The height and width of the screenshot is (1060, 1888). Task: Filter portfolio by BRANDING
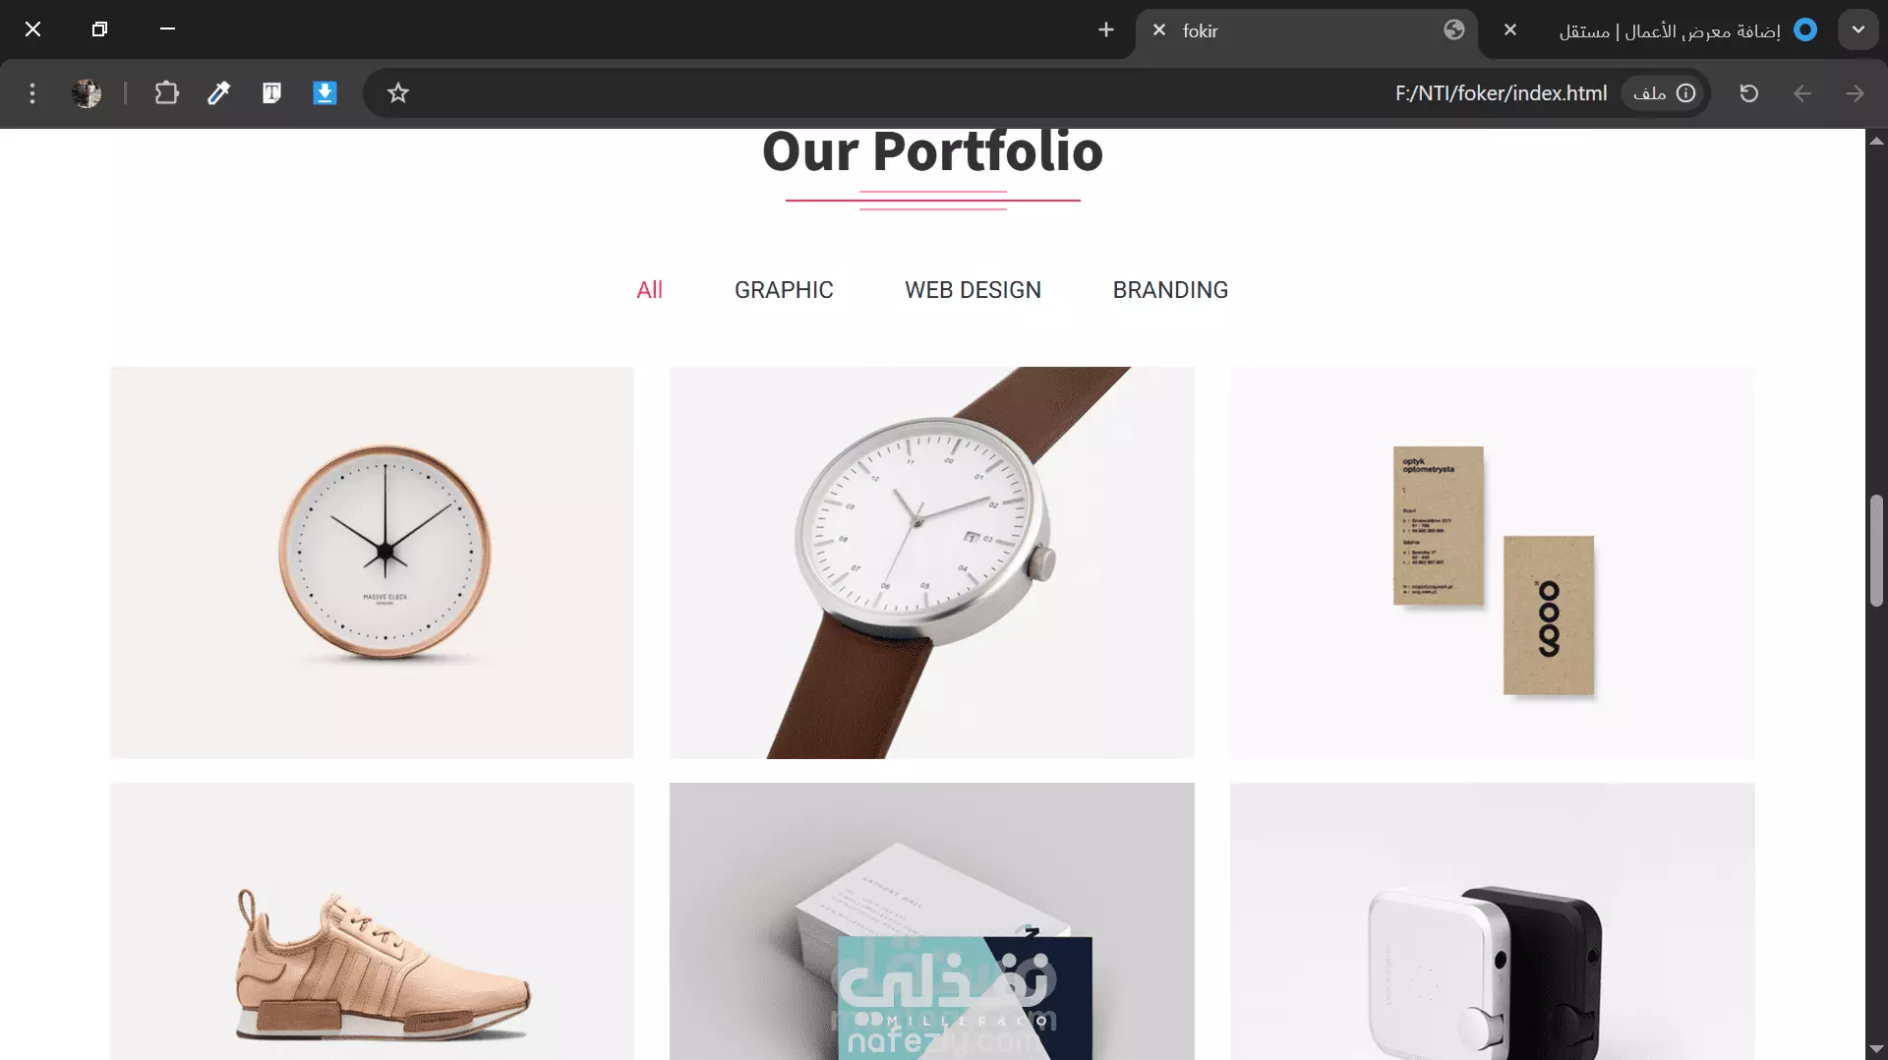[x=1170, y=290]
